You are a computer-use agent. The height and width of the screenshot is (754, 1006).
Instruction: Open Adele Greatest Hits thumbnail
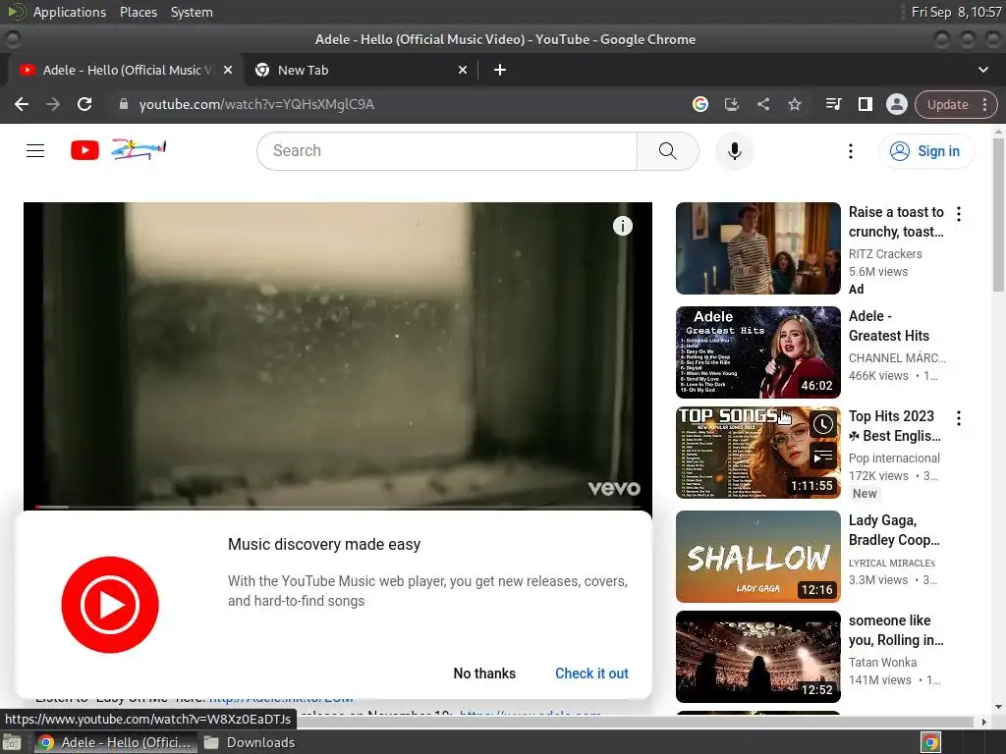(757, 352)
